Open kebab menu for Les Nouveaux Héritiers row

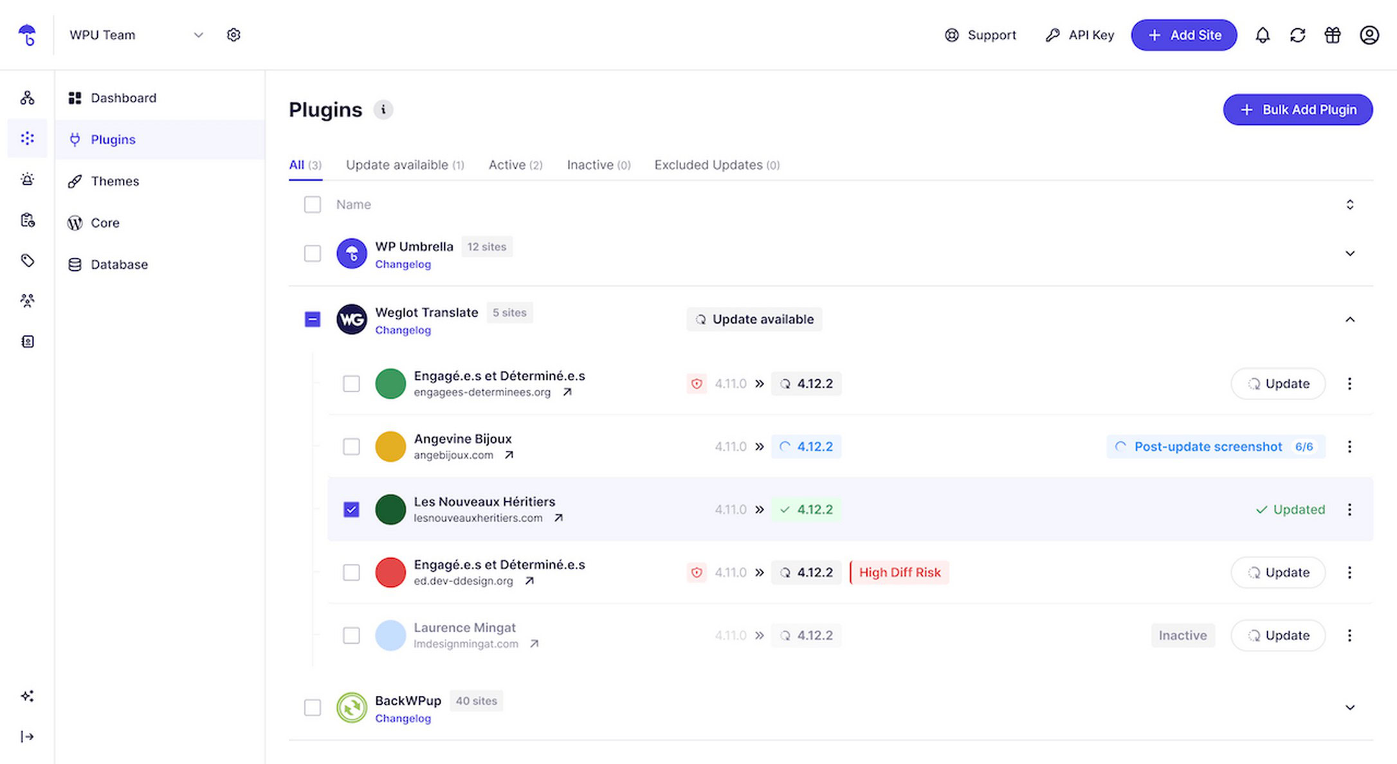(1349, 509)
